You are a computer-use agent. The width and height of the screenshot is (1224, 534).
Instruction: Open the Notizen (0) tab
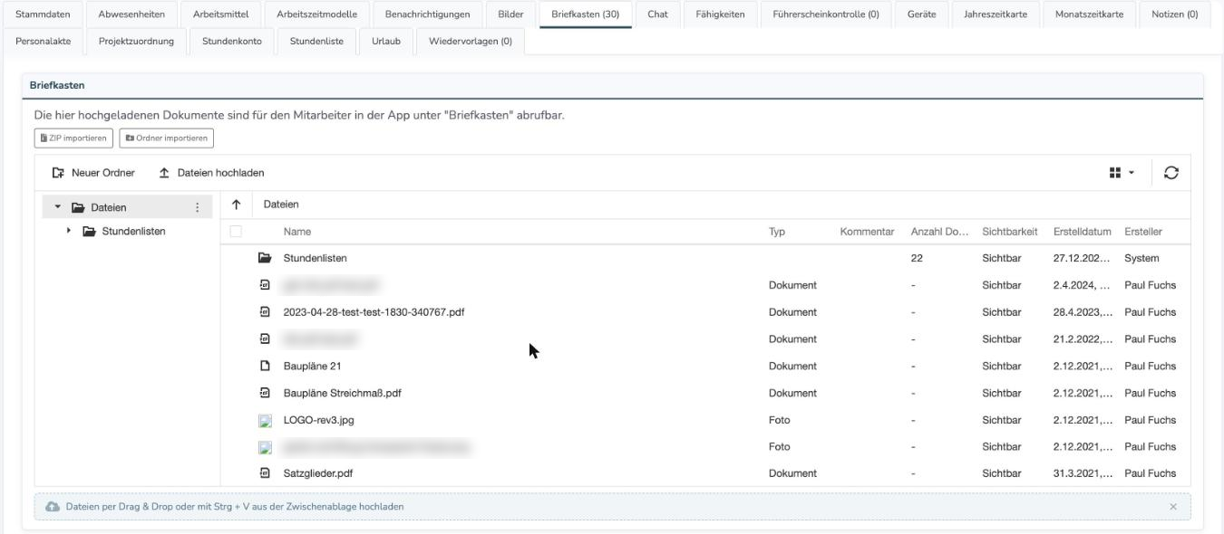1174,14
